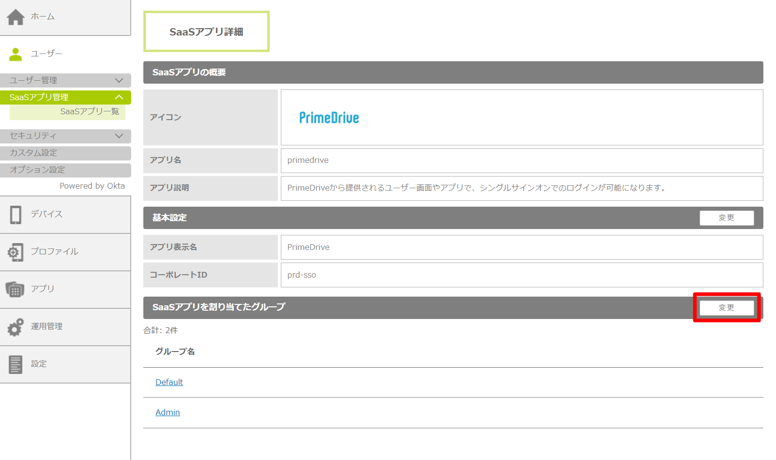776x460 pixels.
Task: Click the 運用管理 gears icon
Action: click(16, 327)
